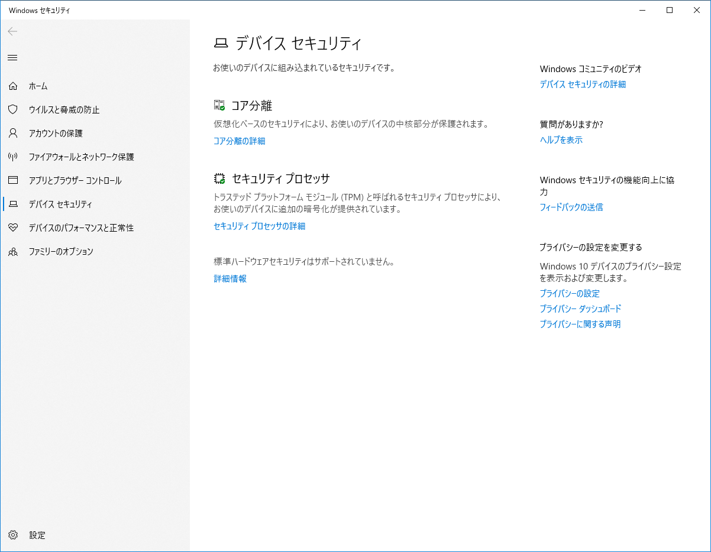Image resolution: width=711 pixels, height=552 pixels.
Task: Open コア分離の詳細 link
Action: click(240, 141)
